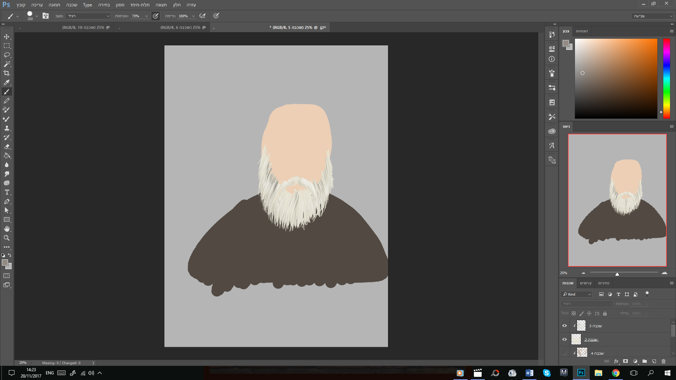Click the hue spectrum slider

pyautogui.click(x=666, y=78)
